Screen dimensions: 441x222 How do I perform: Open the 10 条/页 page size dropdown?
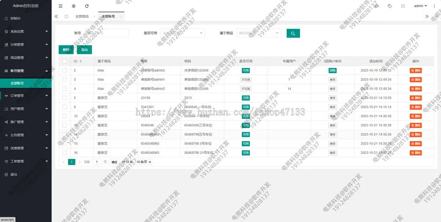click(144, 162)
